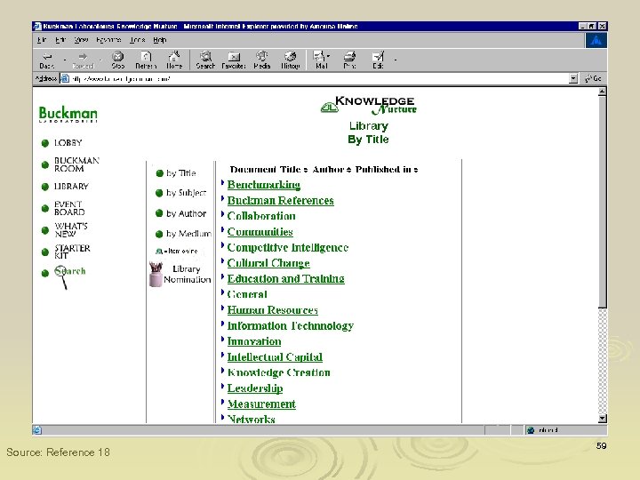Expand the Buckman References triangle
640x480 pixels.
222,198
